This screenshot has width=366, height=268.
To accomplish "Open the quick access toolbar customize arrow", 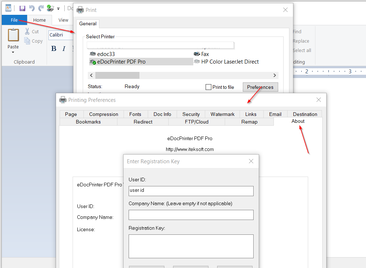I will click(x=59, y=9).
